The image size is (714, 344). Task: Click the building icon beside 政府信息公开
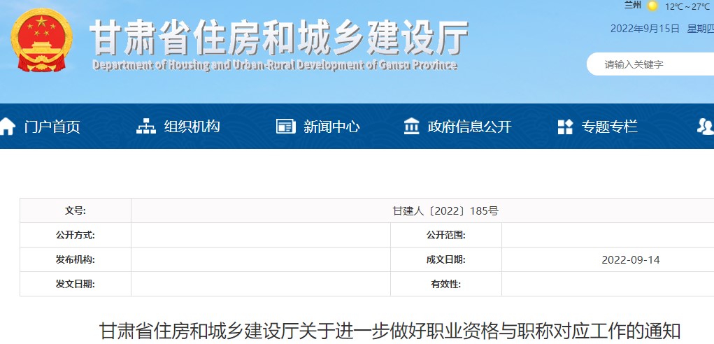[412, 127]
